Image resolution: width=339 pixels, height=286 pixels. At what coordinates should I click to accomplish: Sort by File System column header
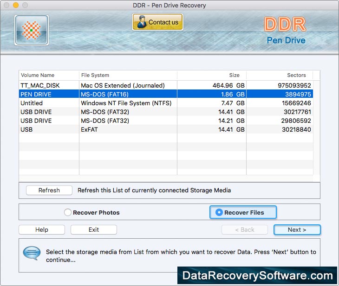128,75
